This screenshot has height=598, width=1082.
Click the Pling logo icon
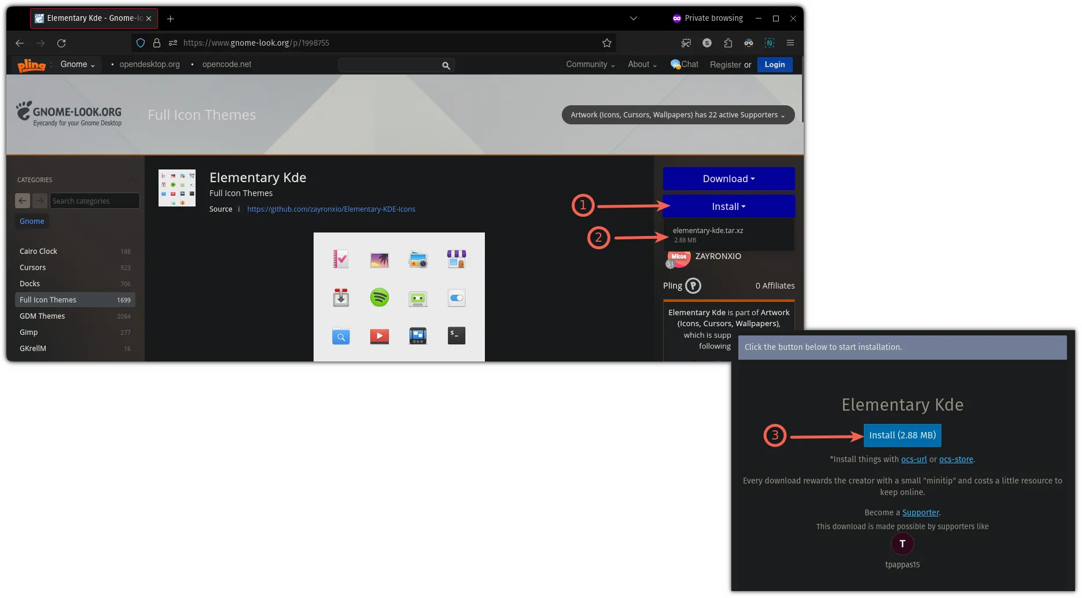tap(31, 65)
